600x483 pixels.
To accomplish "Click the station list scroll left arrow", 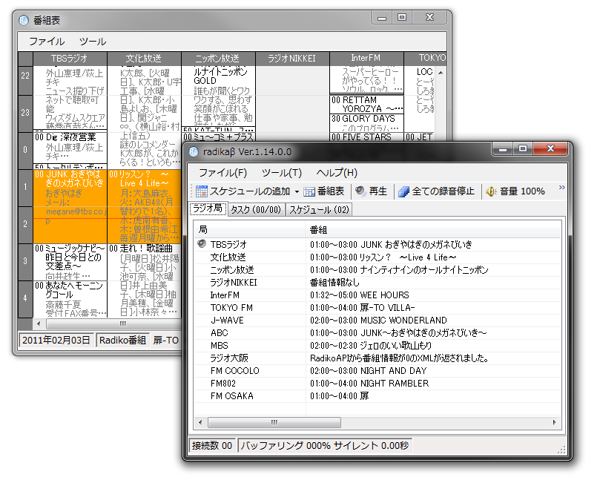I will point(200,422).
